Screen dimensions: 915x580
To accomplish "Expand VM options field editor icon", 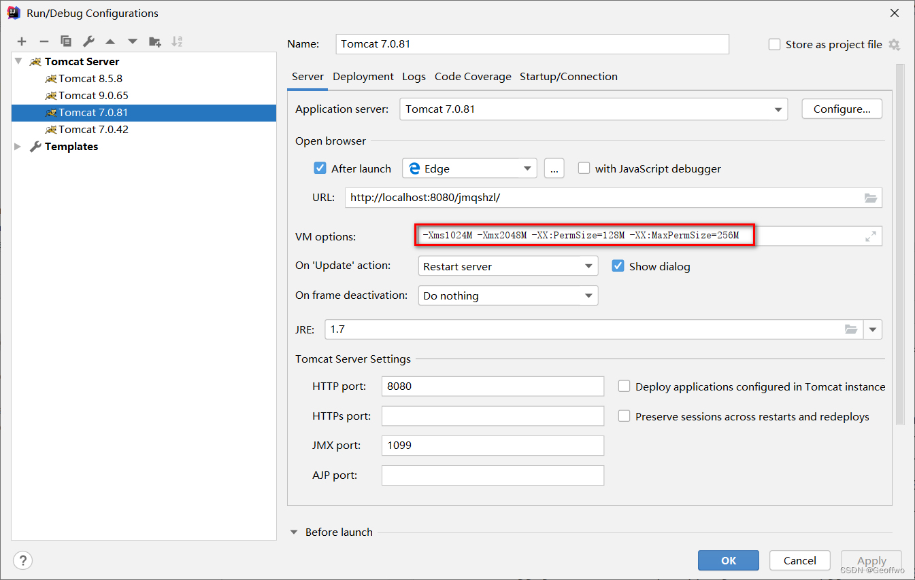I will coord(871,236).
